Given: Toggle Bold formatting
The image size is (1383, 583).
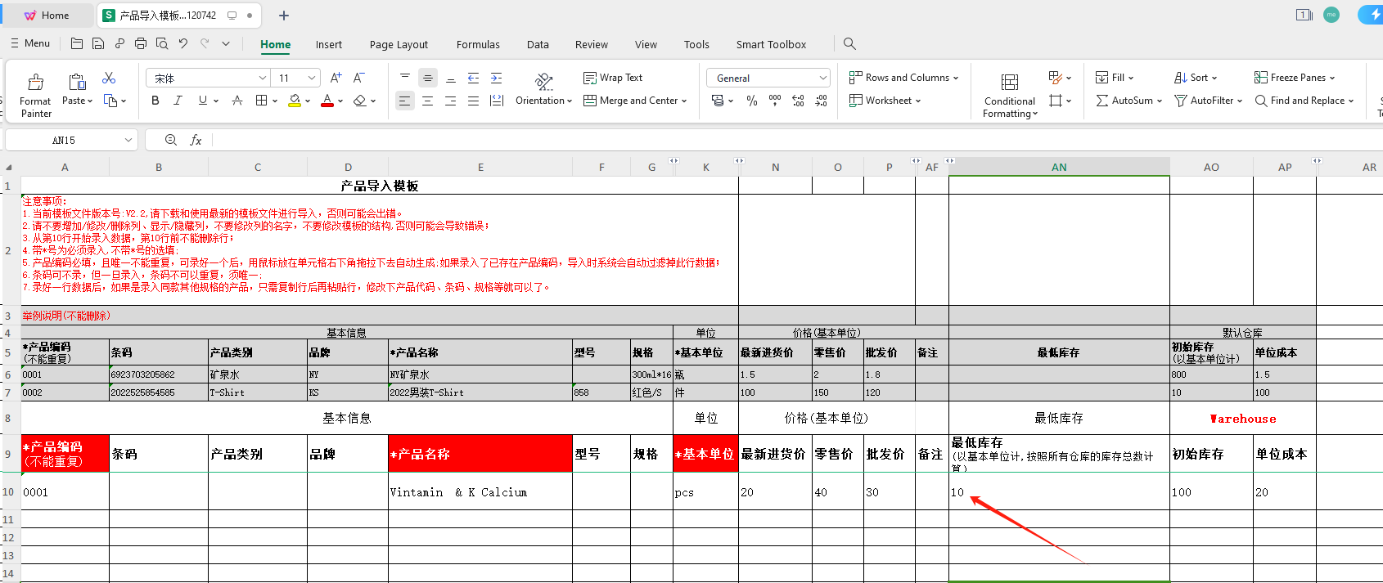Looking at the screenshot, I should (x=155, y=101).
